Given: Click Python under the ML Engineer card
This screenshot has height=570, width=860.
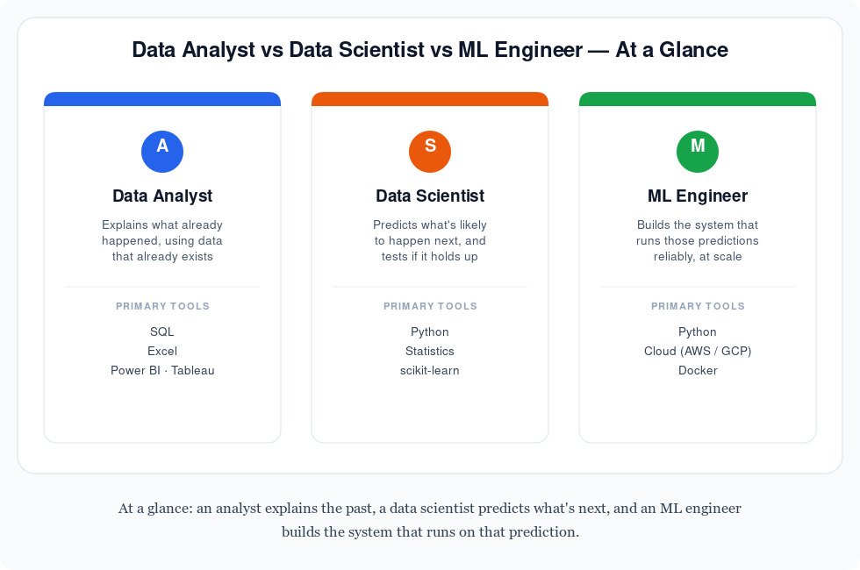Looking at the screenshot, I should pyautogui.click(x=698, y=331).
